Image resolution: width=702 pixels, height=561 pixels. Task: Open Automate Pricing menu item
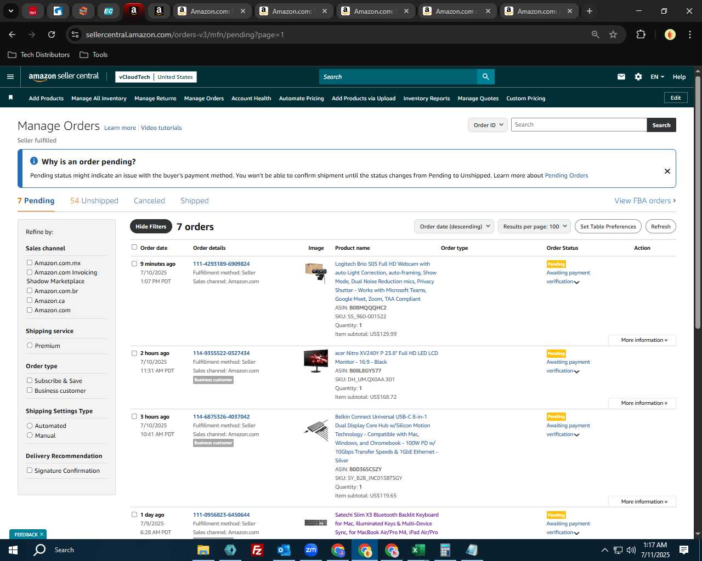coord(301,98)
